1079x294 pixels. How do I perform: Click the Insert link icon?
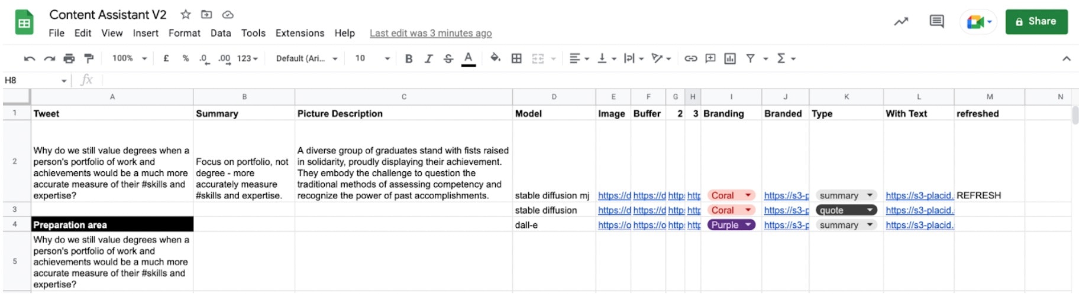click(690, 58)
